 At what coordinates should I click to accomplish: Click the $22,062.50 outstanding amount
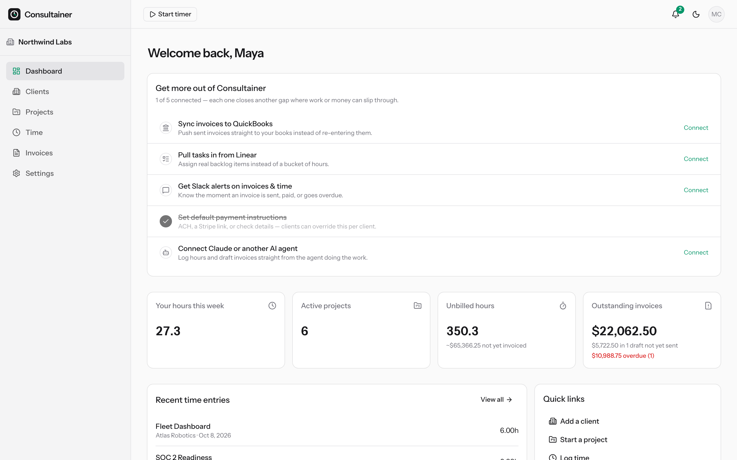pos(624,331)
